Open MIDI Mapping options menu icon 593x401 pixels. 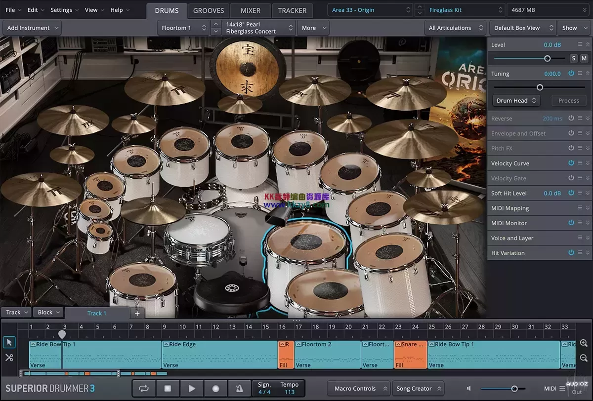coord(580,208)
